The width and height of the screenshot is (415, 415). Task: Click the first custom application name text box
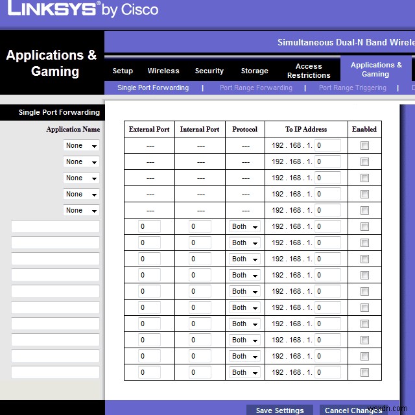point(55,226)
